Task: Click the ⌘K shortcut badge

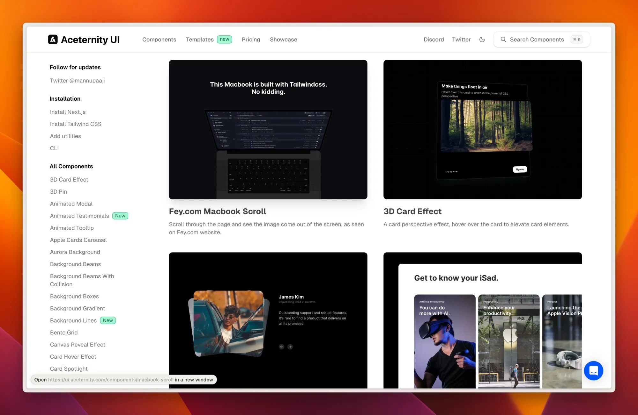Action: [577, 39]
